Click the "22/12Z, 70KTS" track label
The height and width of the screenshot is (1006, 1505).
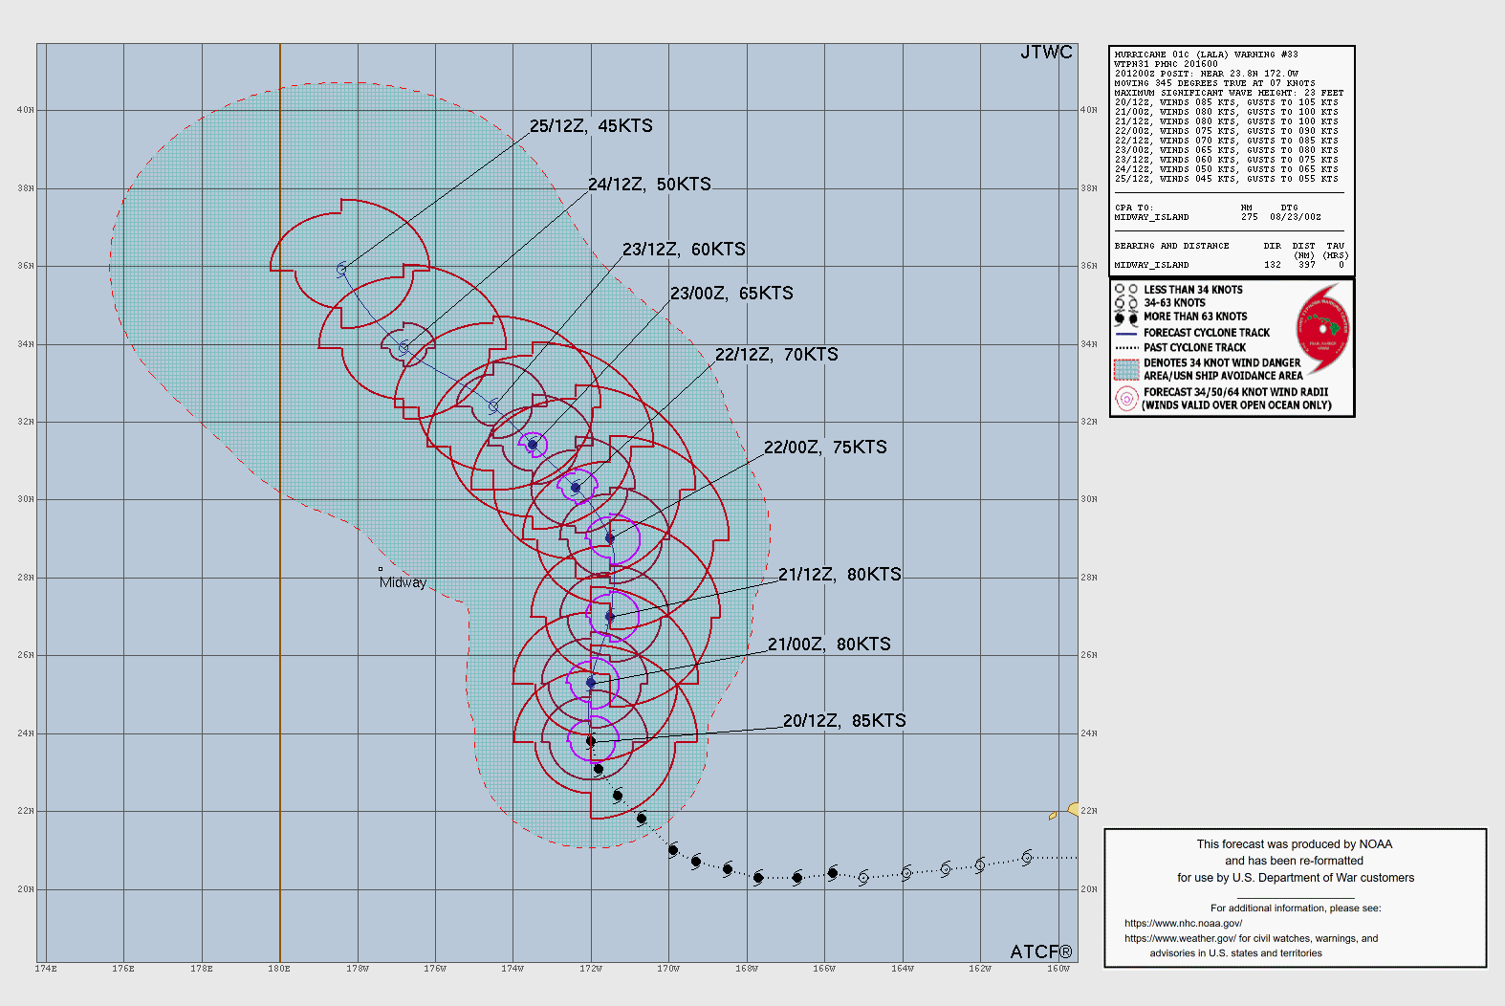(x=776, y=355)
